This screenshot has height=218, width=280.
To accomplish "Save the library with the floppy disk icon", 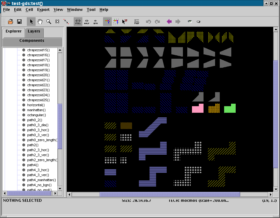I will click(19, 22).
